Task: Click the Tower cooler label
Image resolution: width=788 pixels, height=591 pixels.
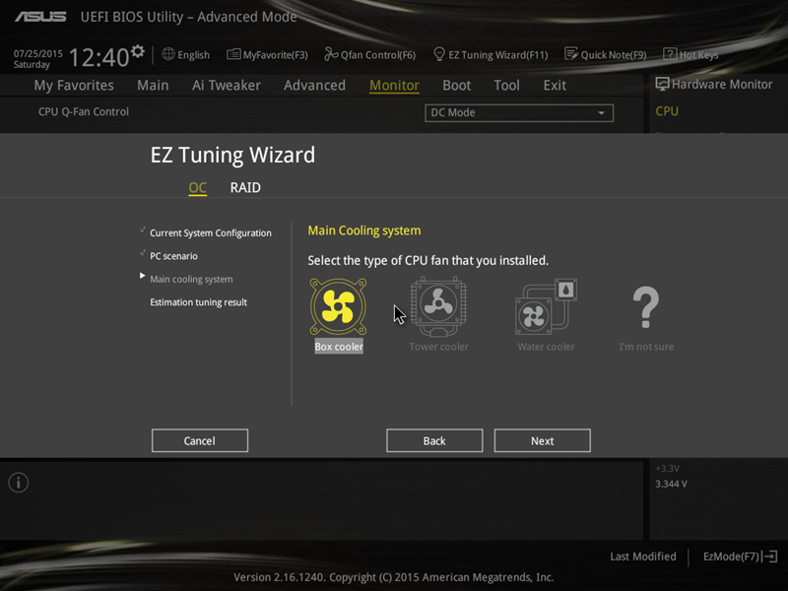Action: [438, 347]
